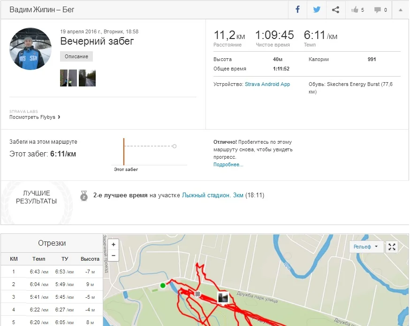The image size is (410, 326).
Task: Click the Описание button
Action: tap(76, 56)
